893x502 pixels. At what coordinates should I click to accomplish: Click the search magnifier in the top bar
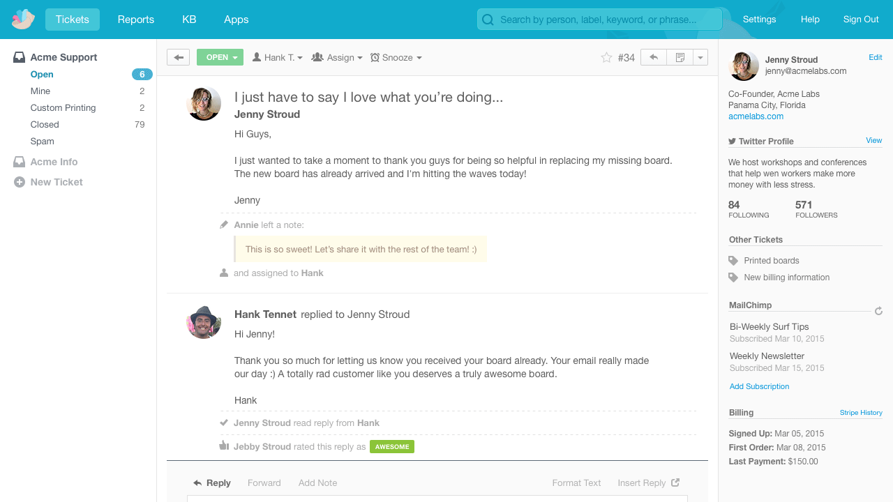(x=487, y=19)
